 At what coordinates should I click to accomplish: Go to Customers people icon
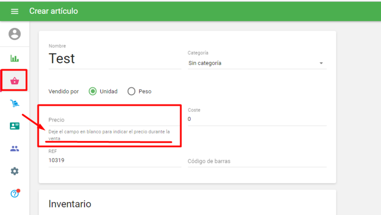[x=15, y=149]
